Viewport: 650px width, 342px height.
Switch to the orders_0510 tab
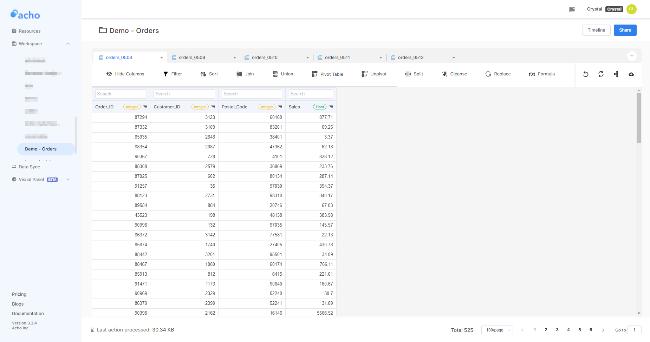(x=265, y=57)
